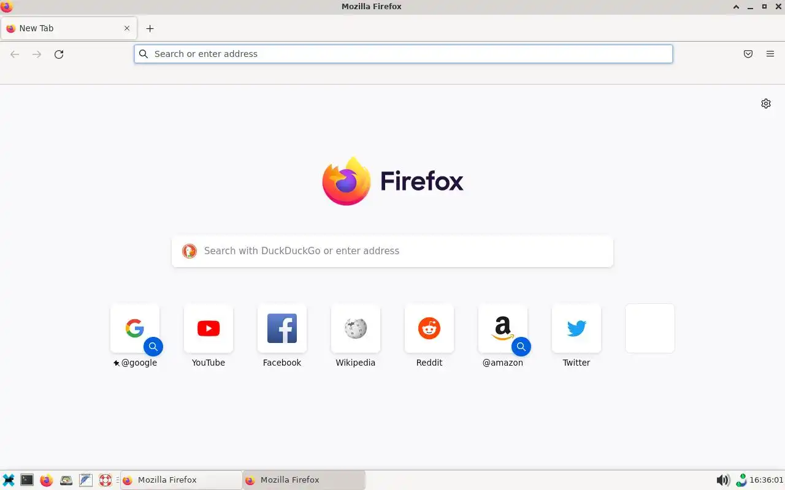
Task: Open the Firefox hamburger application menu
Action: pyautogui.click(x=770, y=54)
